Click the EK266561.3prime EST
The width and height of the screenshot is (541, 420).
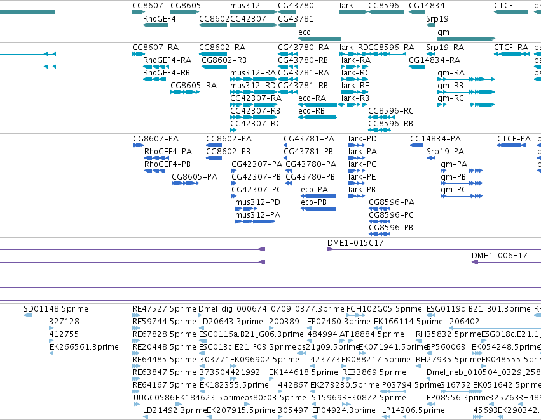(51, 353)
